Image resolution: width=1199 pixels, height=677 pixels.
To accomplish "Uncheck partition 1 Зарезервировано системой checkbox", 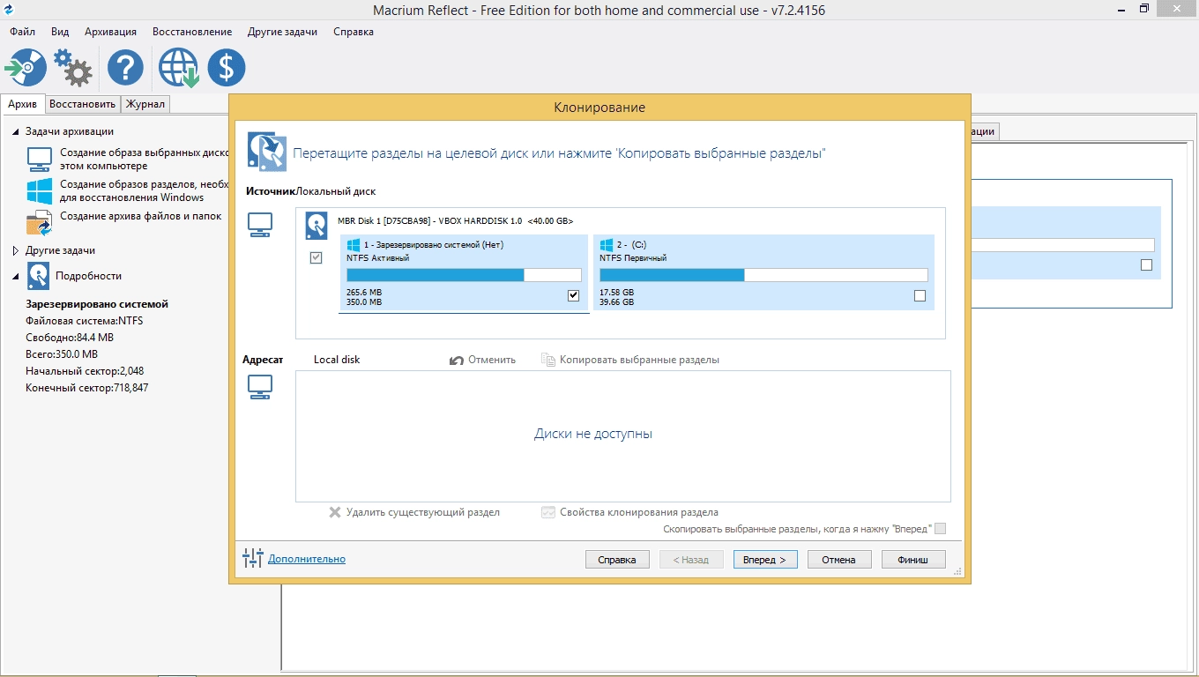I will point(574,296).
